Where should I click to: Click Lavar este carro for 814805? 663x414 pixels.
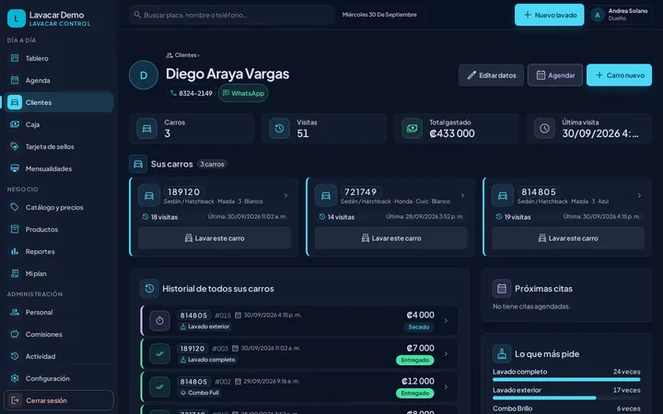point(568,238)
